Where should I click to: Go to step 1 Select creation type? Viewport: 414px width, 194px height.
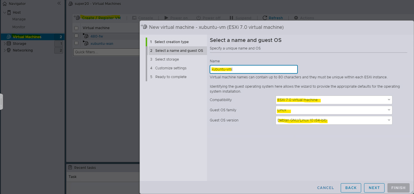171,42
